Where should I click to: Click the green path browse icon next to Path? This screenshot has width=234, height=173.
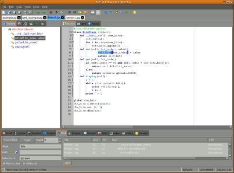pos(12,152)
